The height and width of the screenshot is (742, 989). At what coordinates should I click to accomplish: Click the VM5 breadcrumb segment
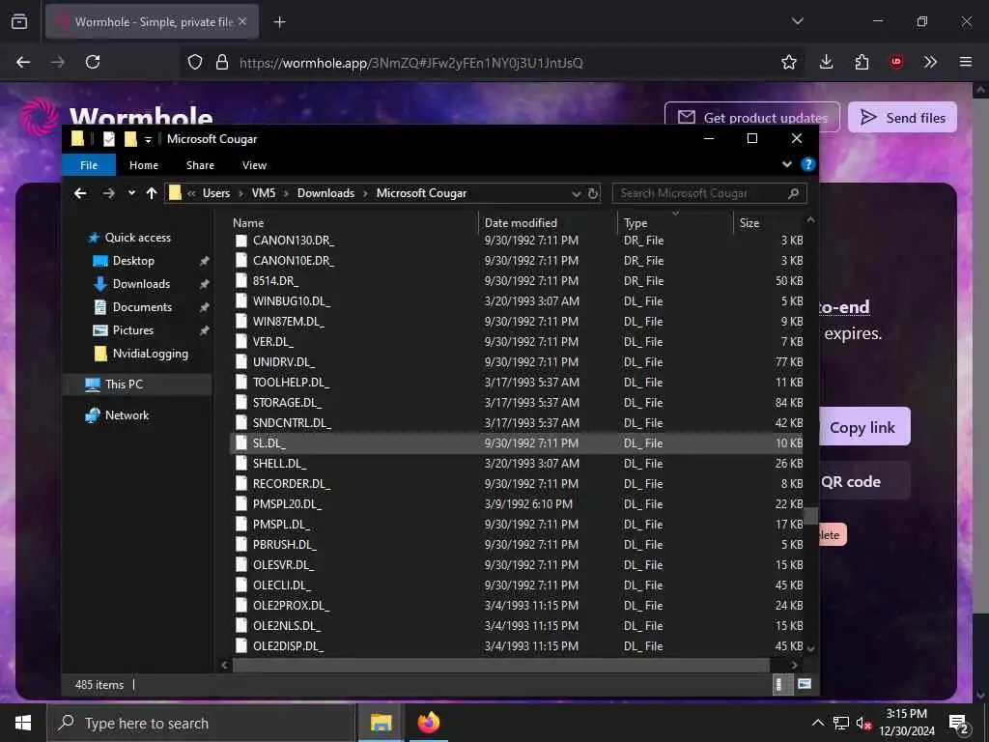coord(264,193)
